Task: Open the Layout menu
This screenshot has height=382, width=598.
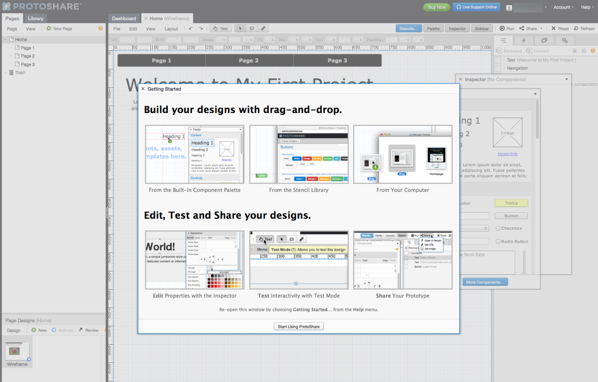Action: 171,28
